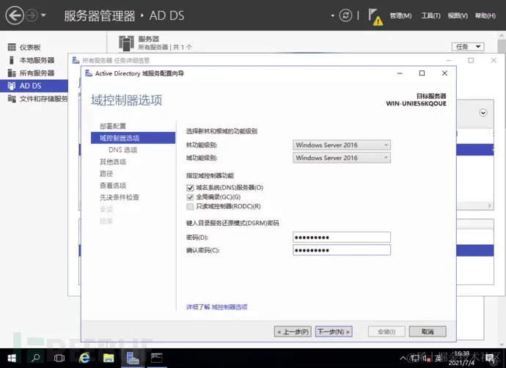Select AD DS in the sidebar
The width and height of the screenshot is (506, 368).
[x=34, y=86]
